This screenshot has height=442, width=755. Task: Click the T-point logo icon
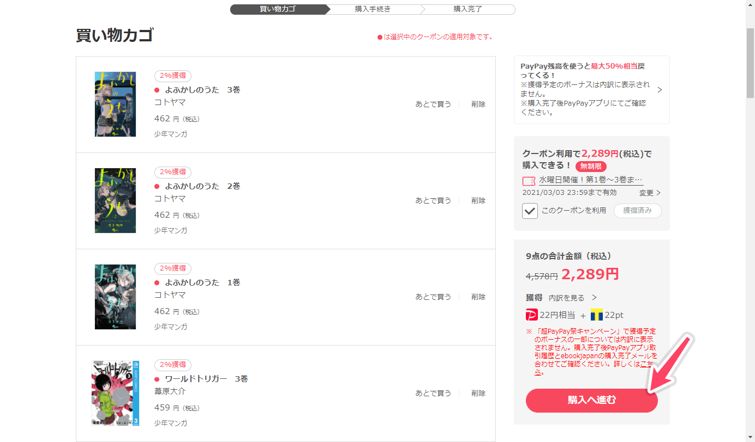[596, 315]
